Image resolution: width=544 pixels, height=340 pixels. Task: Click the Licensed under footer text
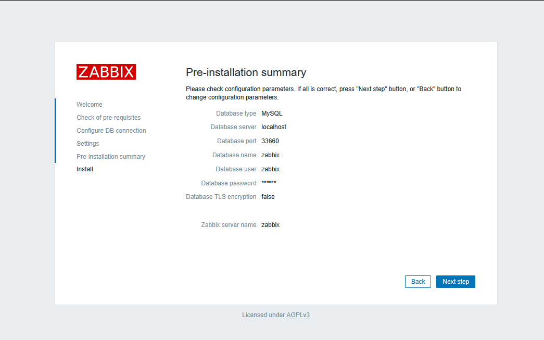tap(263, 314)
